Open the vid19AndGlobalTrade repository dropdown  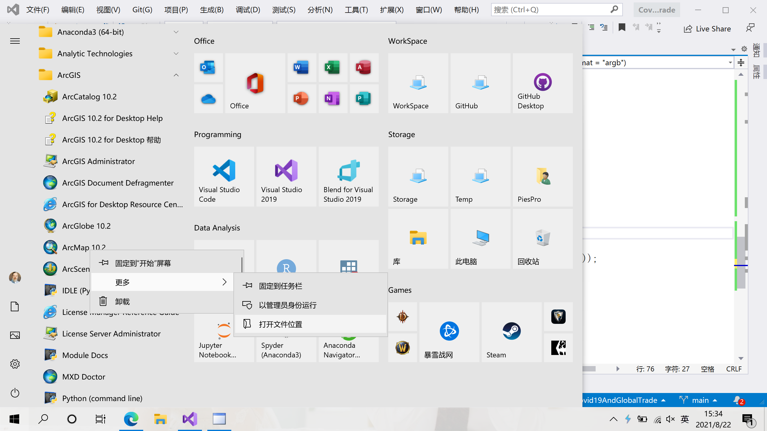tap(624, 400)
